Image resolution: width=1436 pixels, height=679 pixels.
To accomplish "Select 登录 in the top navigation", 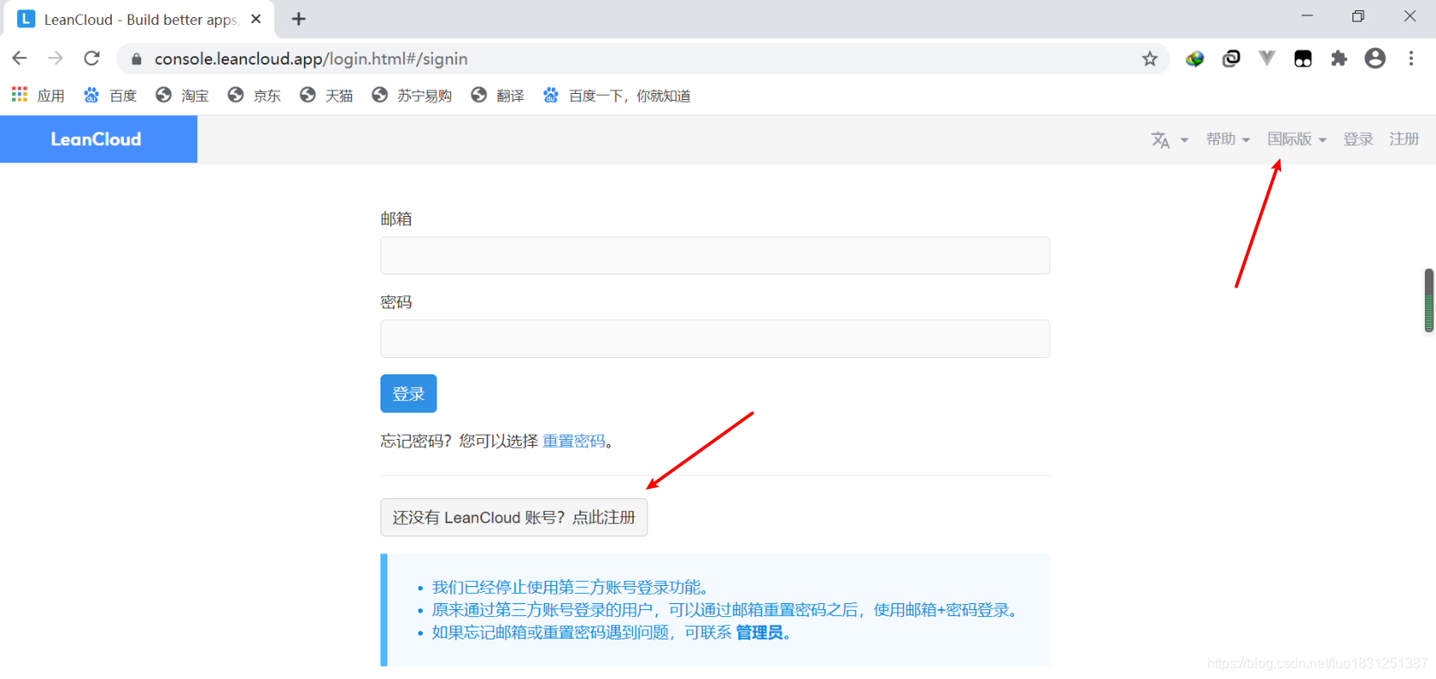I will tap(1358, 139).
